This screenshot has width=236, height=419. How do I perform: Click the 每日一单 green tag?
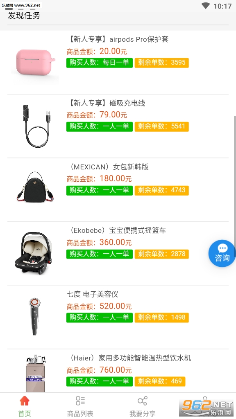[x=100, y=63]
